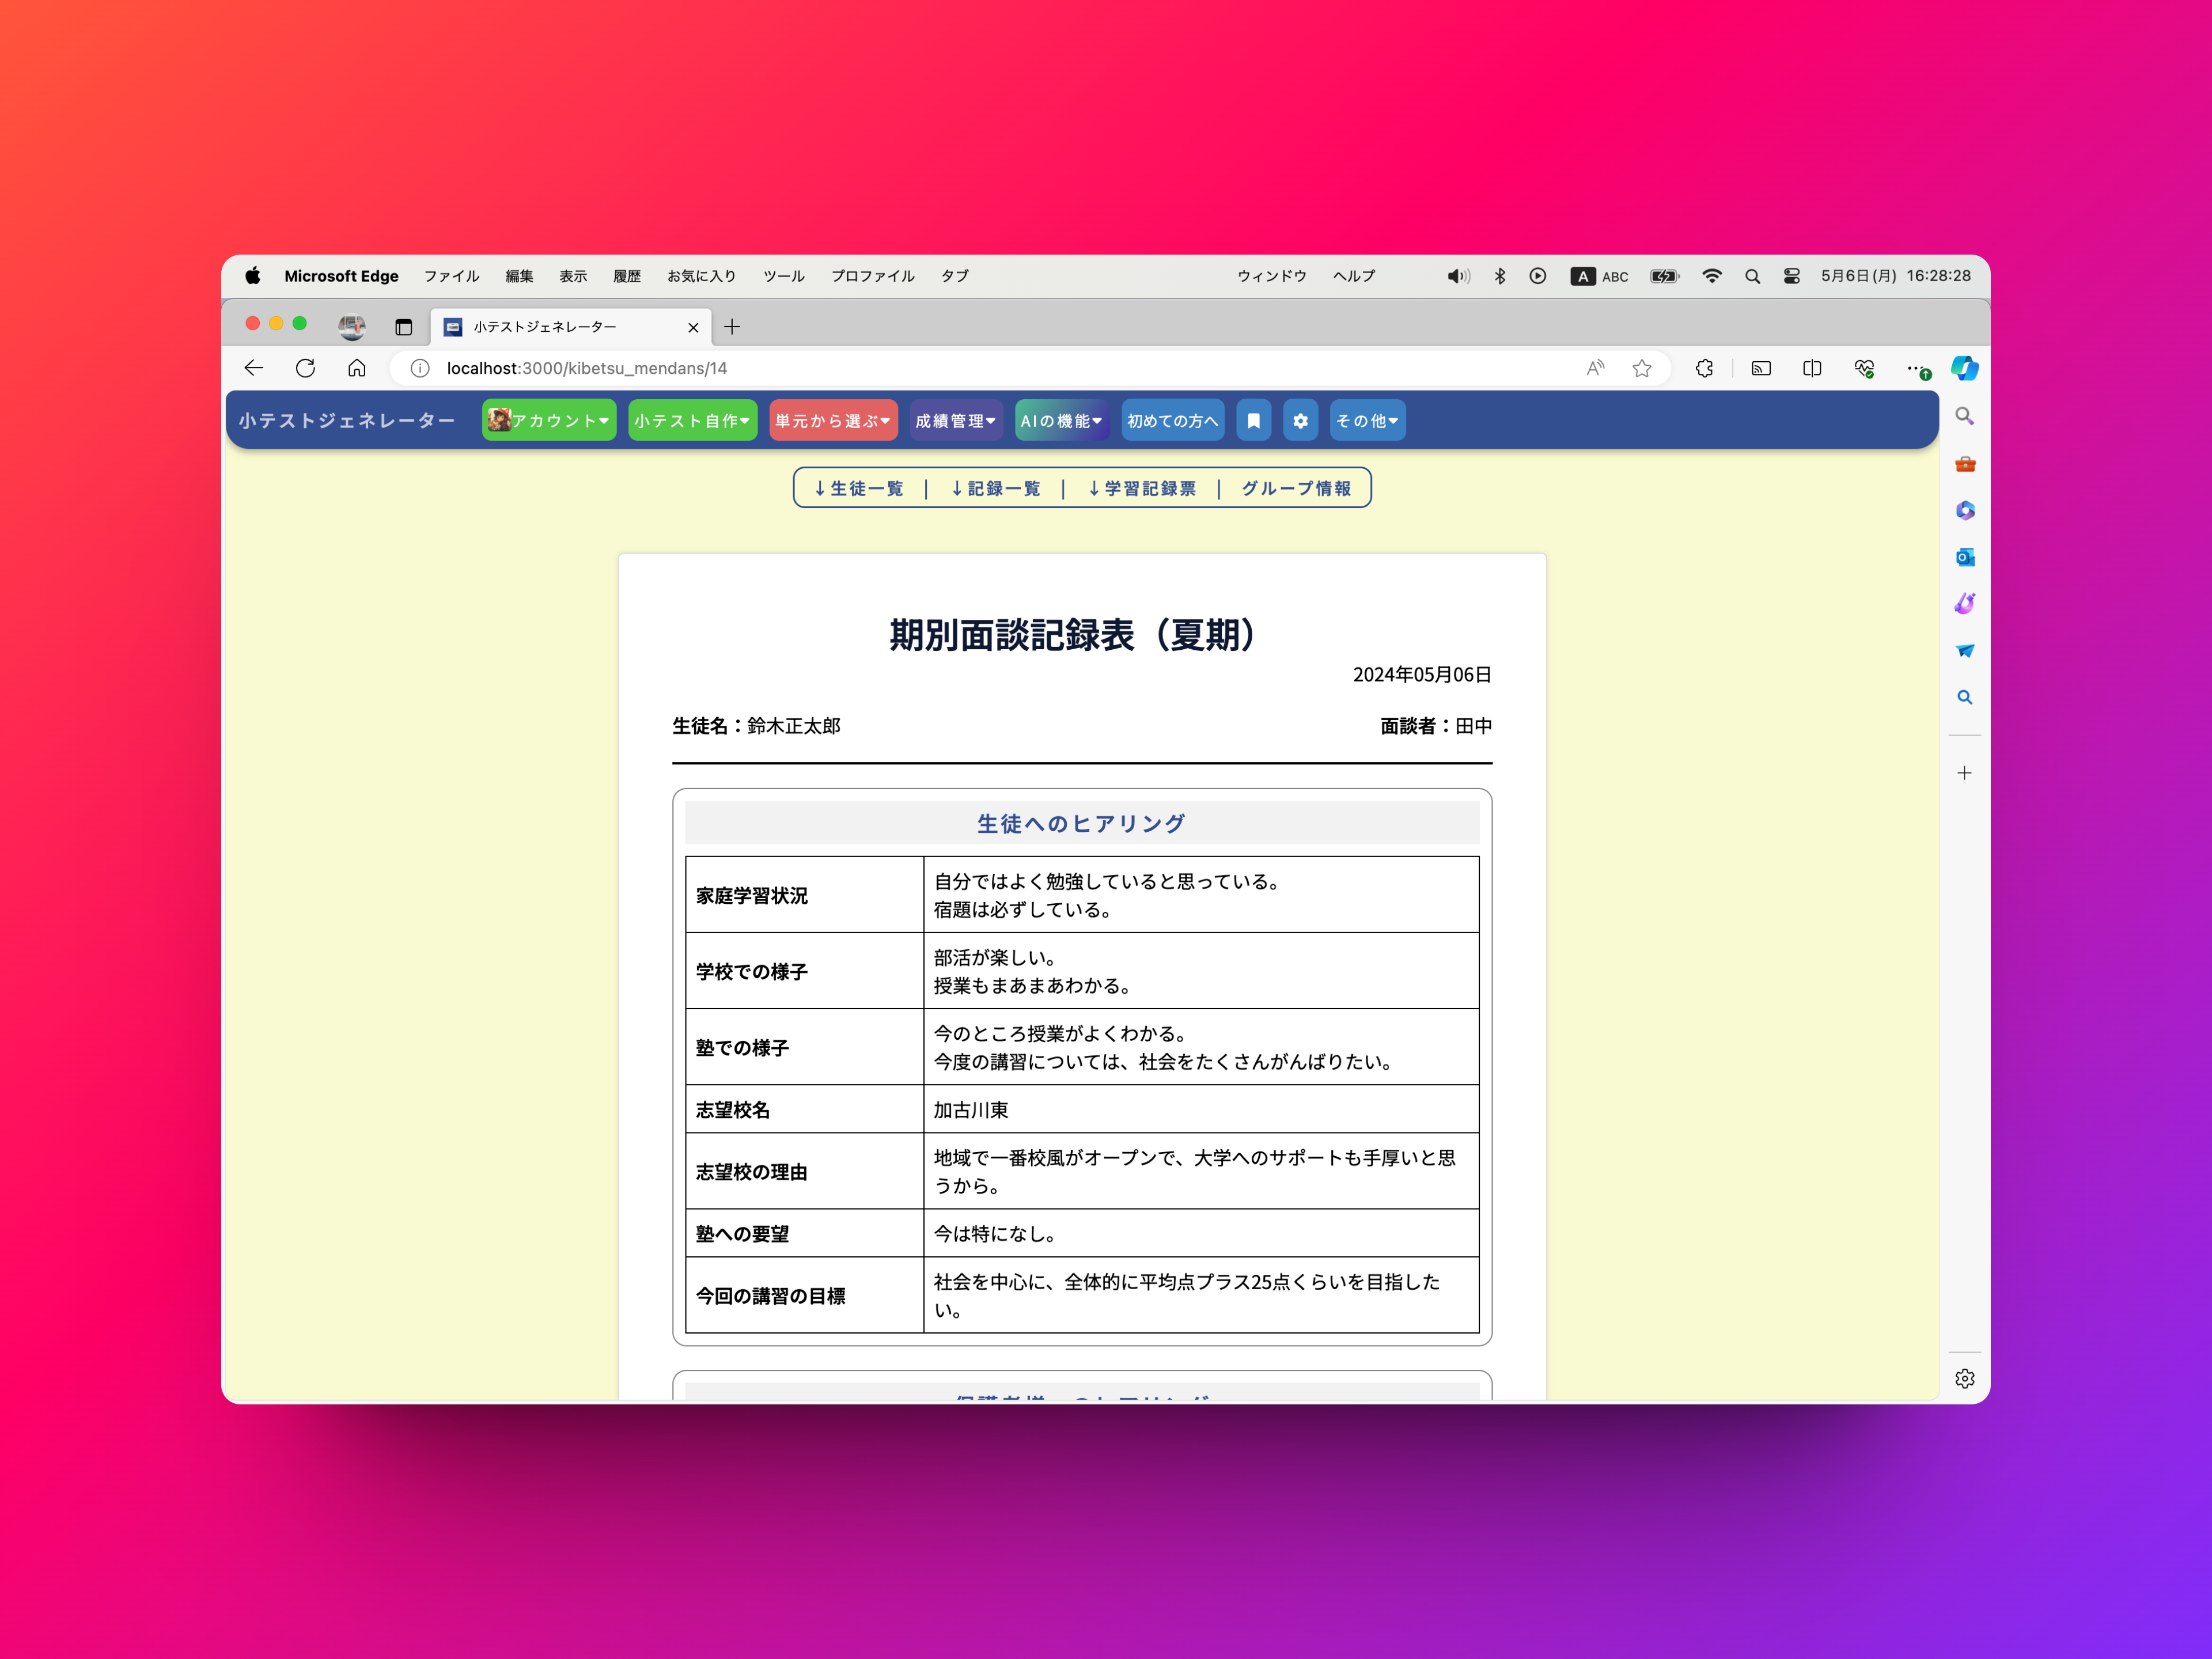This screenshot has width=2212, height=1659.
Task: Open the 成績管理 dropdown menu
Action: (955, 421)
